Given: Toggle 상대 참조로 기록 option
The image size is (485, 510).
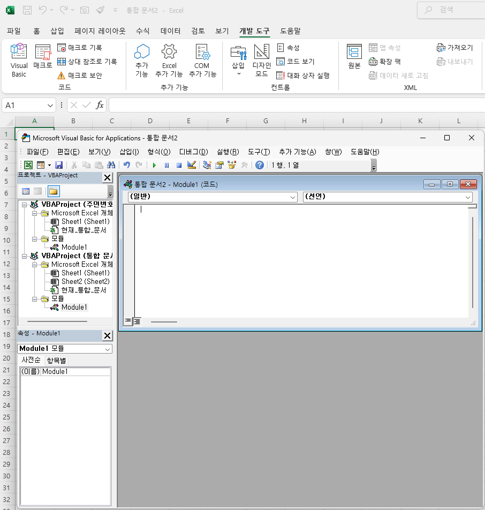Looking at the screenshot, I should [x=87, y=62].
